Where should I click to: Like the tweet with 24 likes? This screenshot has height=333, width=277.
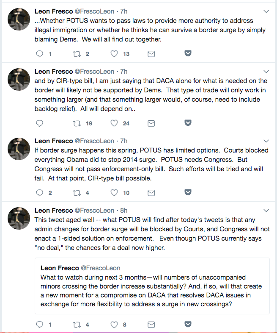114,123
